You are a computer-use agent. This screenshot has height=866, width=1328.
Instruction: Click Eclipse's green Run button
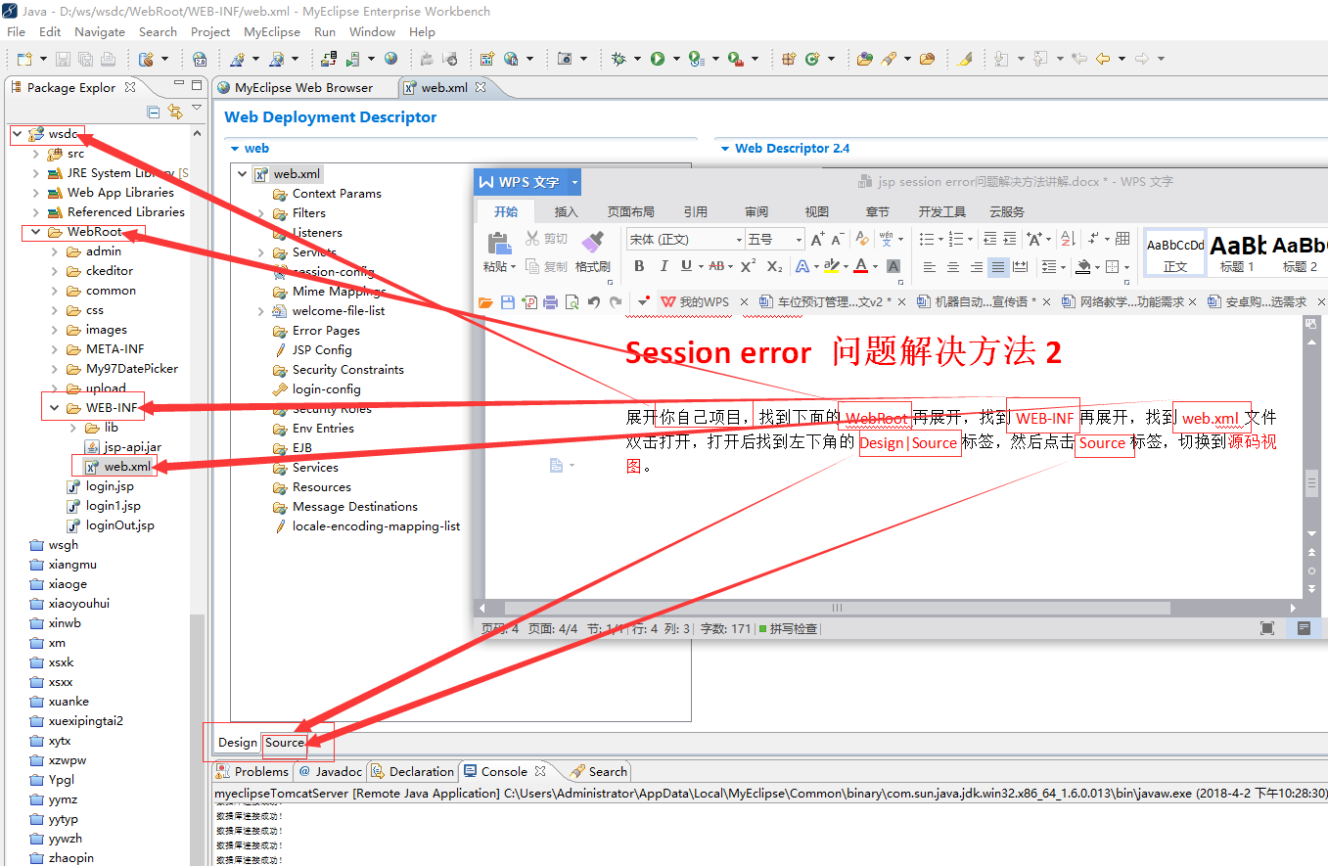(658, 59)
